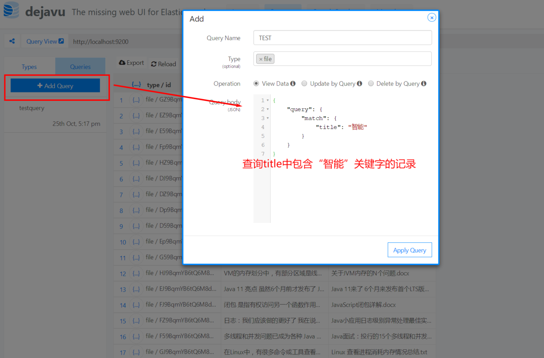Click the share icon below the logo

coord(12,41)
